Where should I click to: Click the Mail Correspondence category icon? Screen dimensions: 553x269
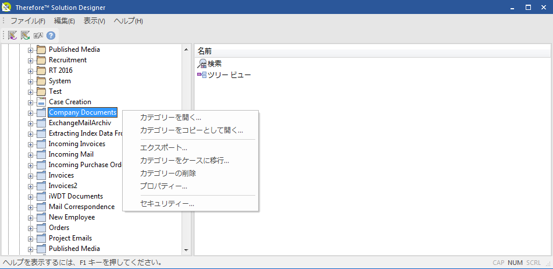tap(41, 207)
